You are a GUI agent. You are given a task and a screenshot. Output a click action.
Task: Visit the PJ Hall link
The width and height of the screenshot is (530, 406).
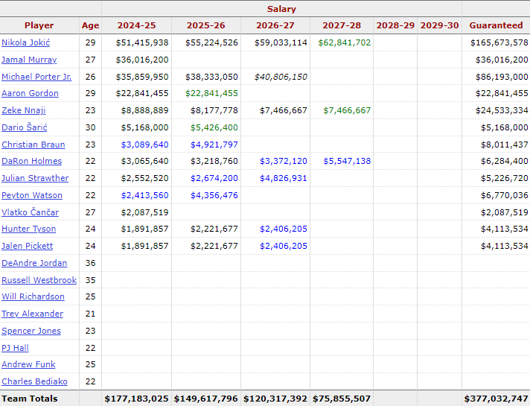pos(15,348)
